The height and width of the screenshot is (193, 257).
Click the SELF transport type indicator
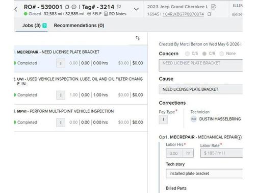point(94,14)
